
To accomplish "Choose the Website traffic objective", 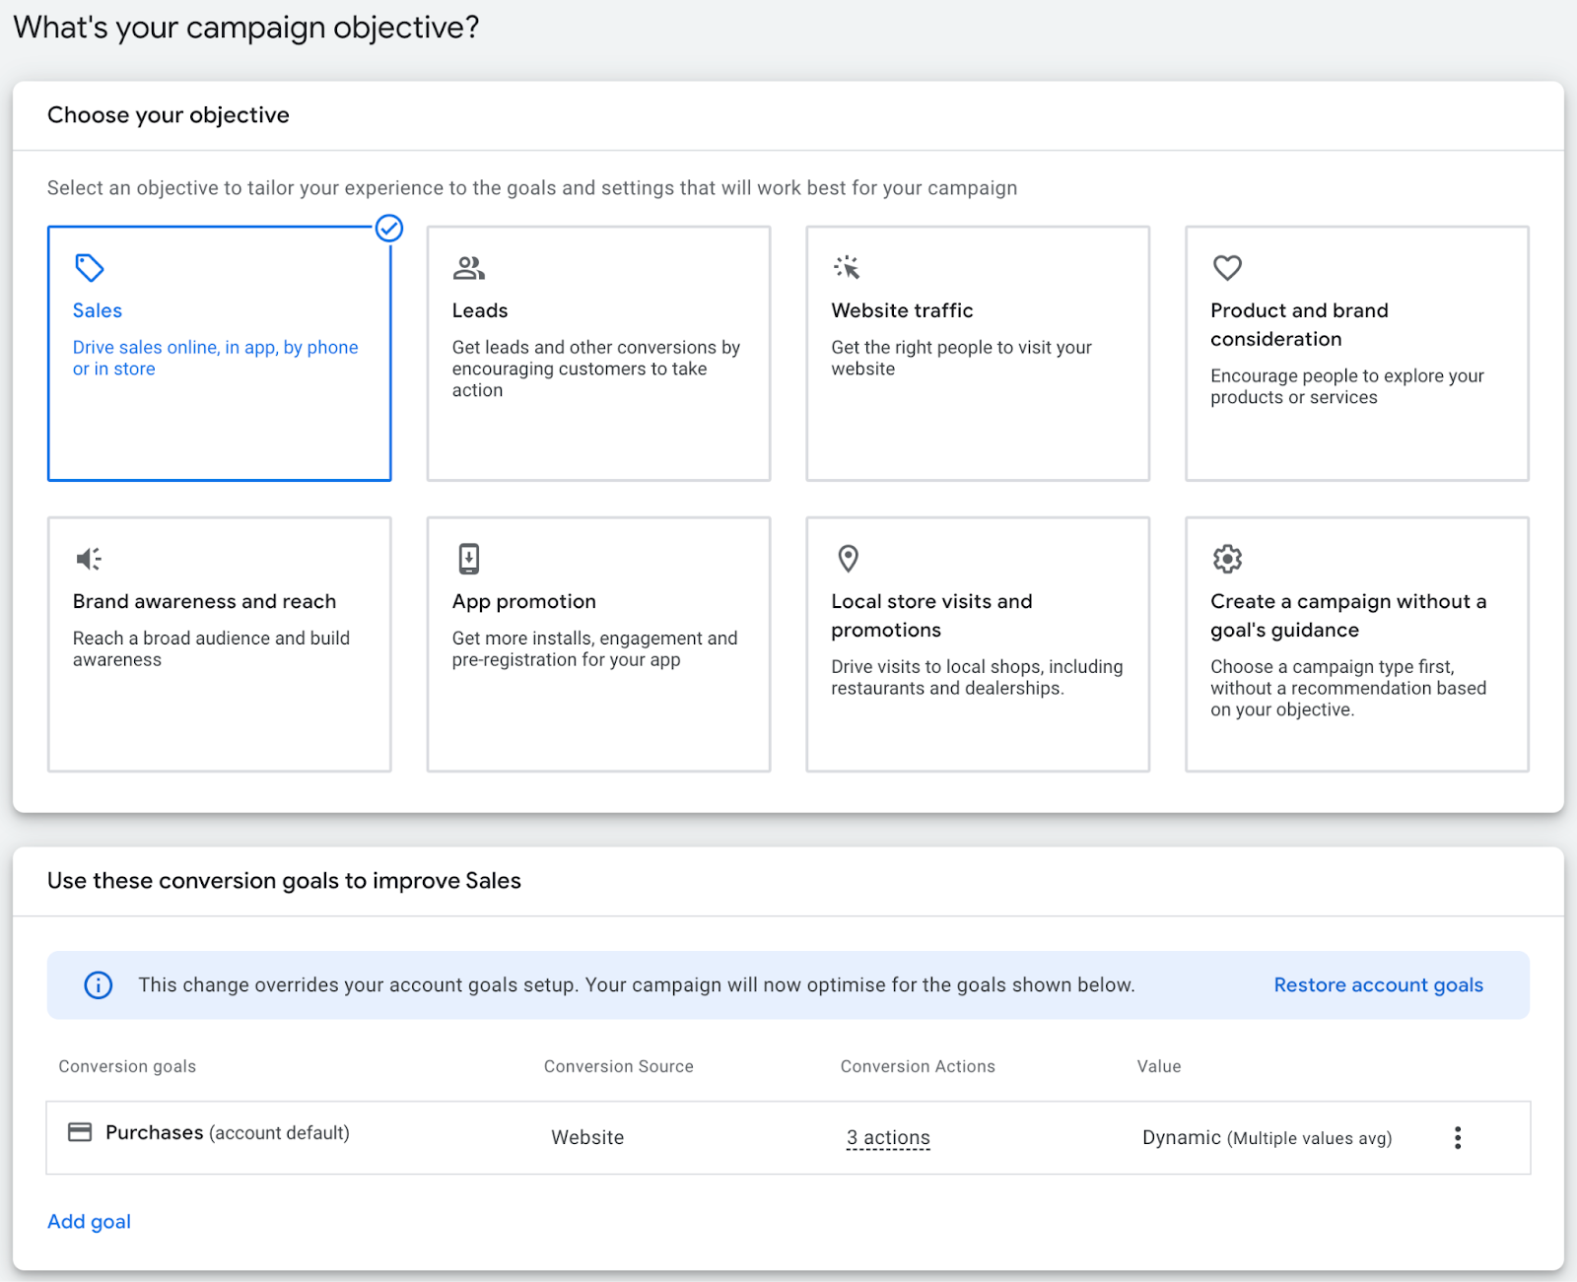I will pos(977,353).
